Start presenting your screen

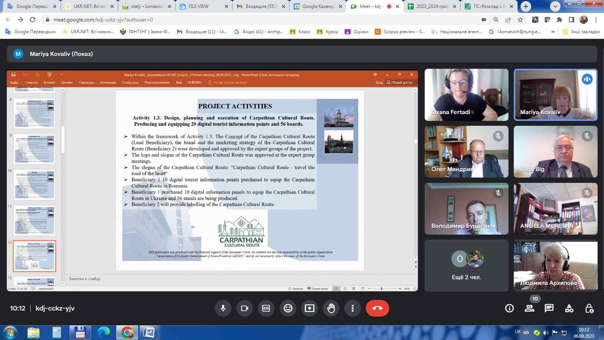310,308
